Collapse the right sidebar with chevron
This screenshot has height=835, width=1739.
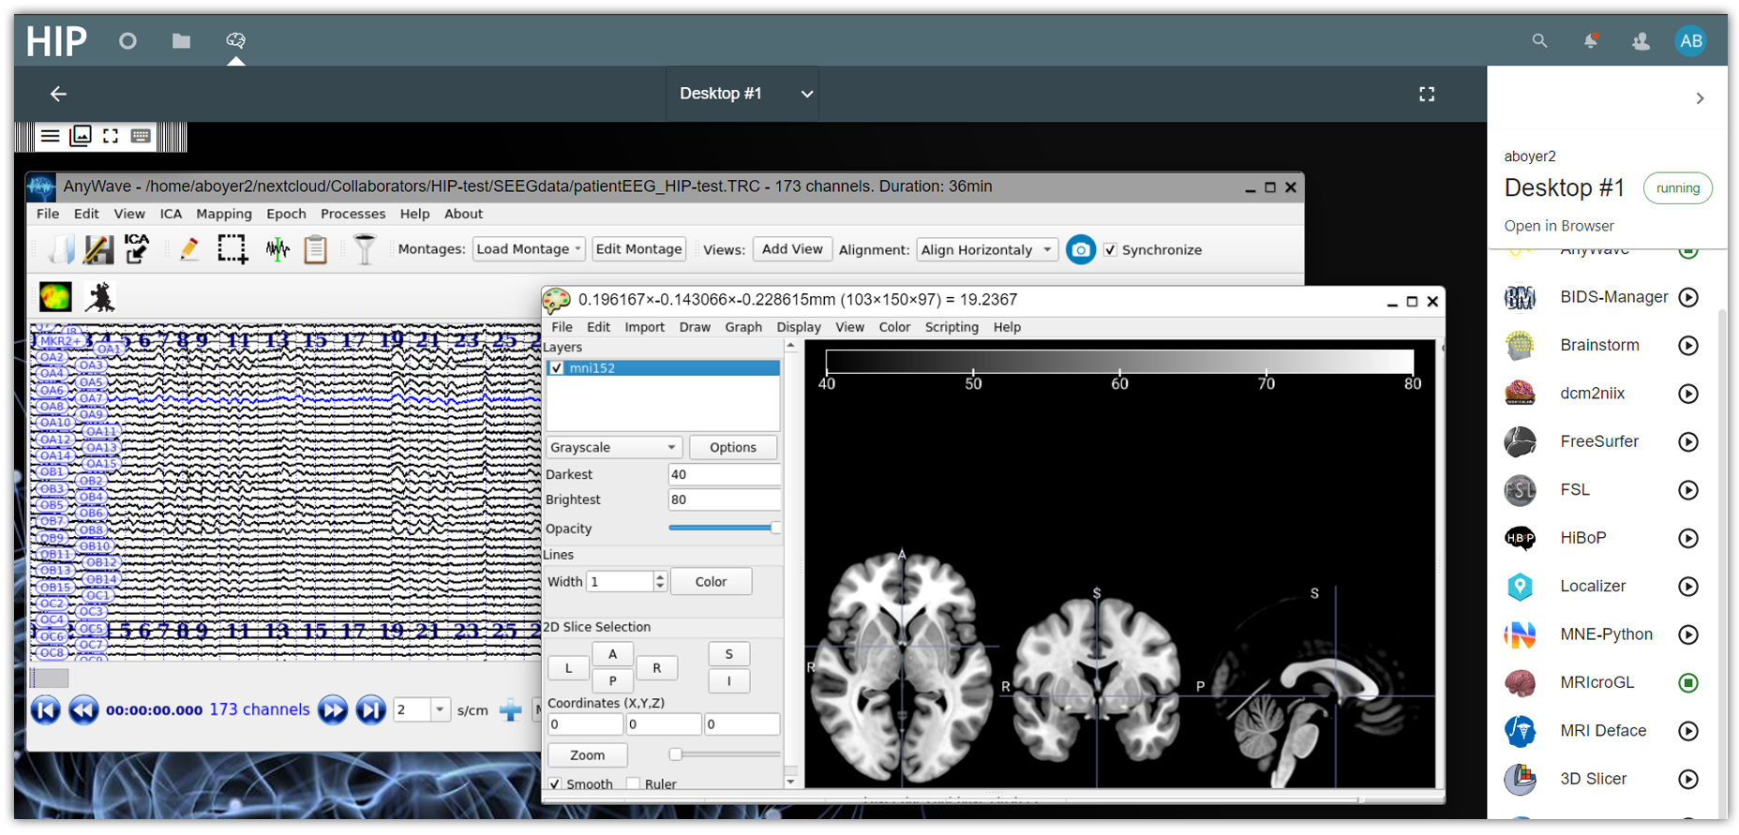click(x=1700, y=98)
